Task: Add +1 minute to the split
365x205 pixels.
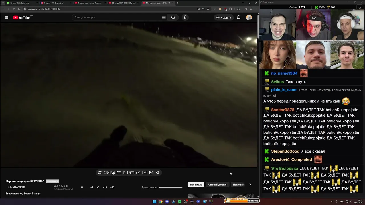Action: (x=92, y=187)
